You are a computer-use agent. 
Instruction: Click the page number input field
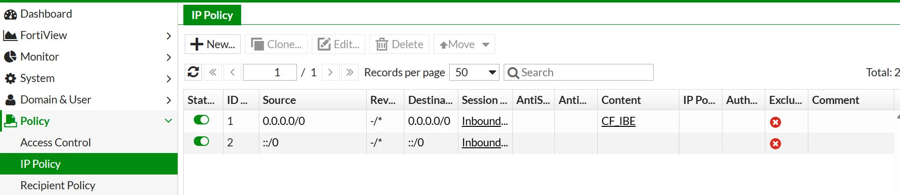coord(270,72)
